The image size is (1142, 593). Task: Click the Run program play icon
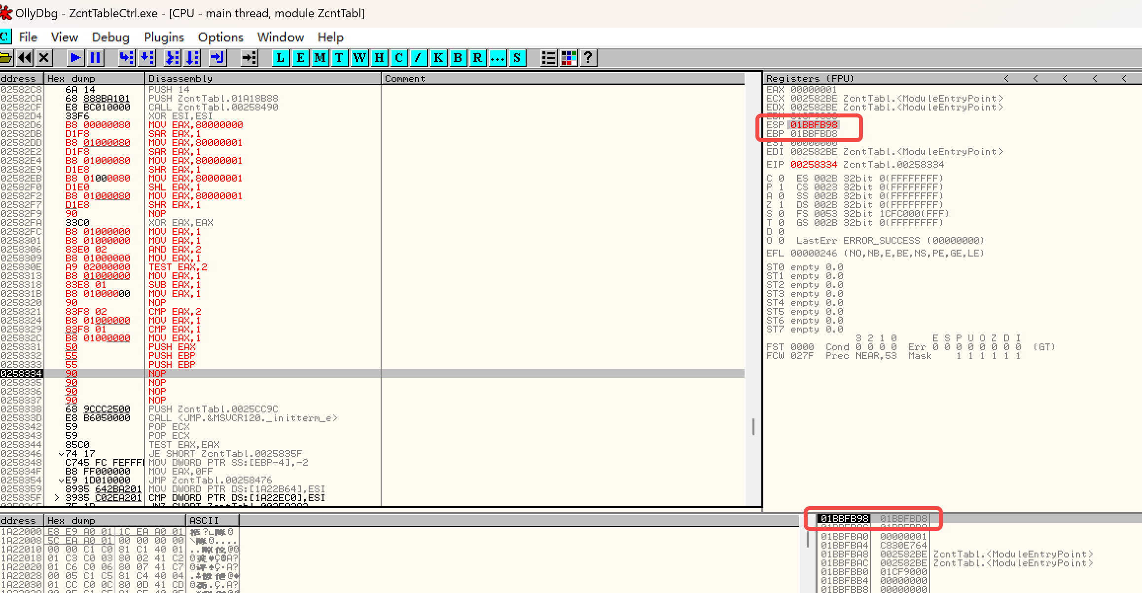click(75, 58)
